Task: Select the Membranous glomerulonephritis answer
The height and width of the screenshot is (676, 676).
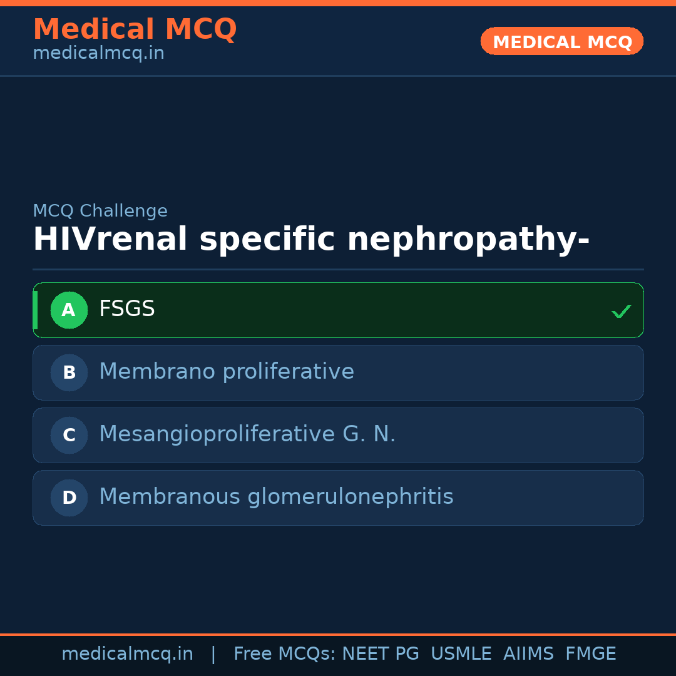Action: click(276, 497)
